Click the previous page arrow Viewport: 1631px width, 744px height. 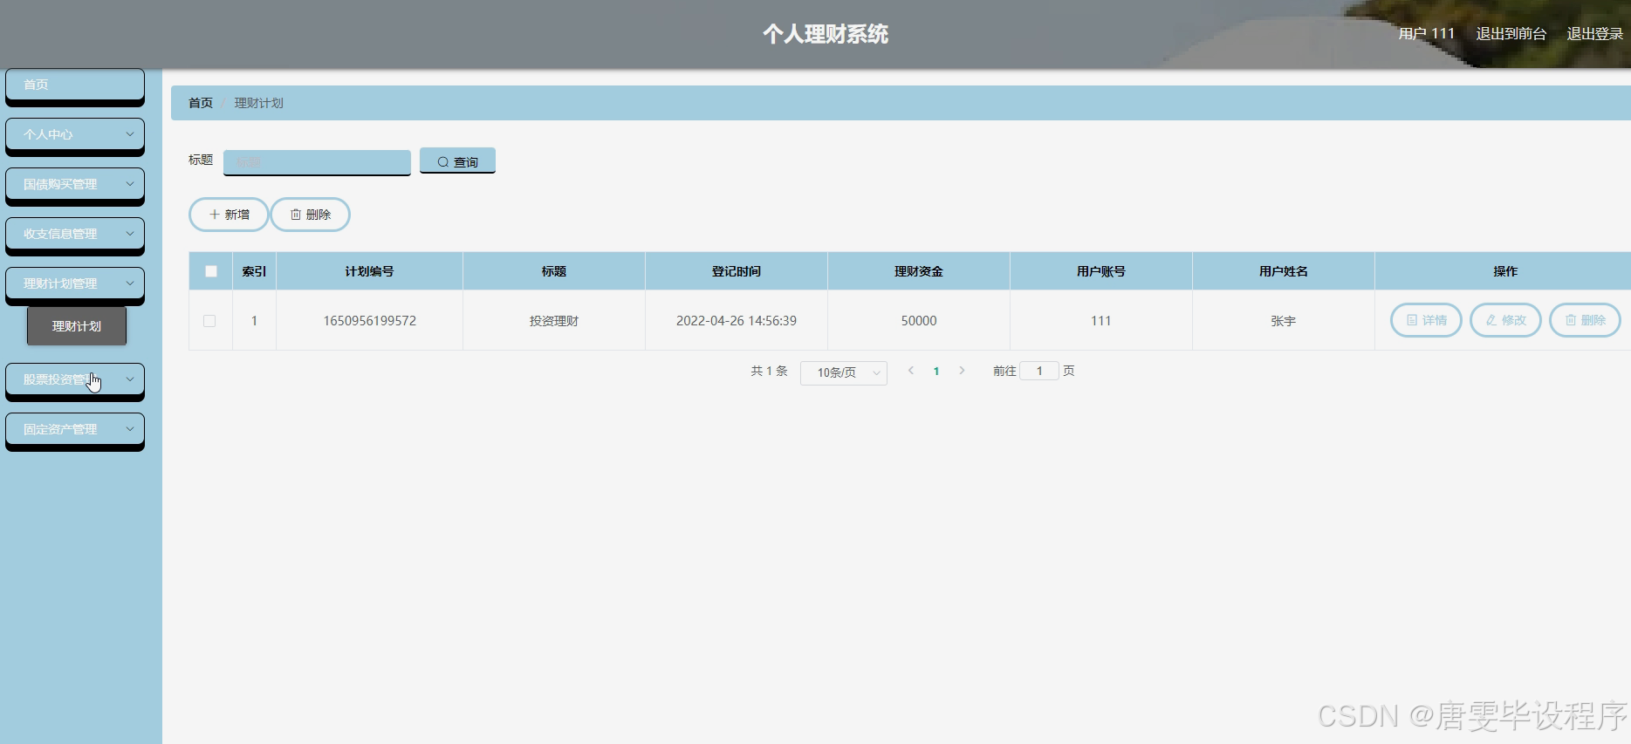911,371
